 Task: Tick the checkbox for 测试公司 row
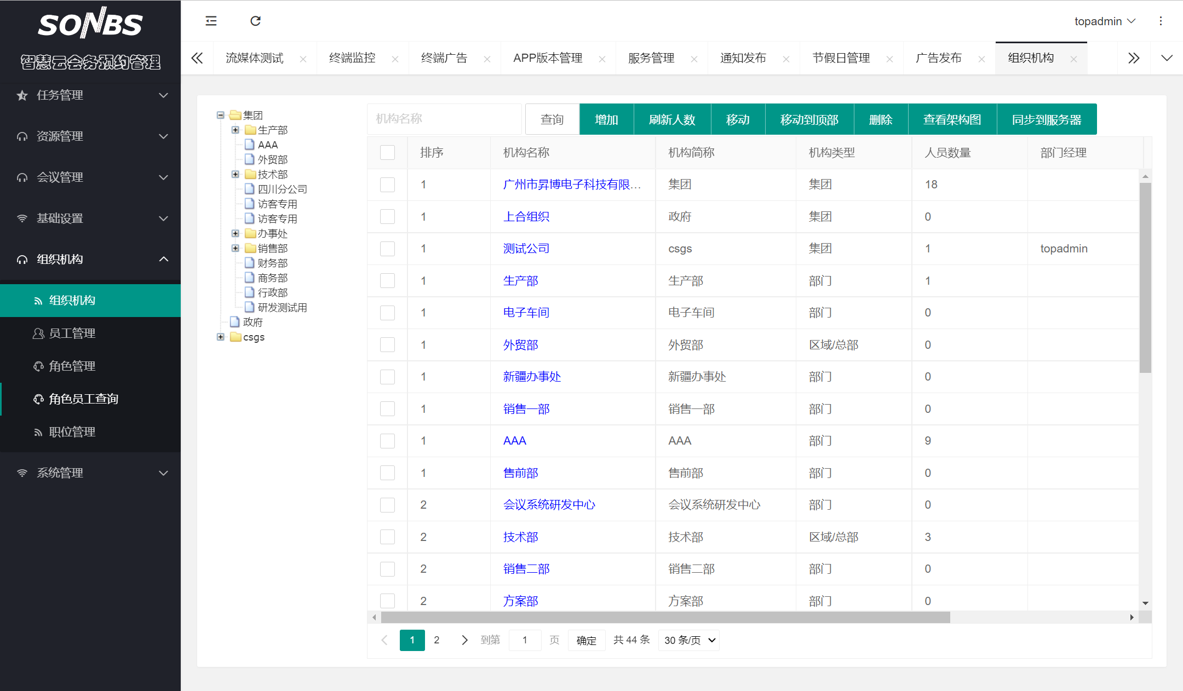point(387,249)
